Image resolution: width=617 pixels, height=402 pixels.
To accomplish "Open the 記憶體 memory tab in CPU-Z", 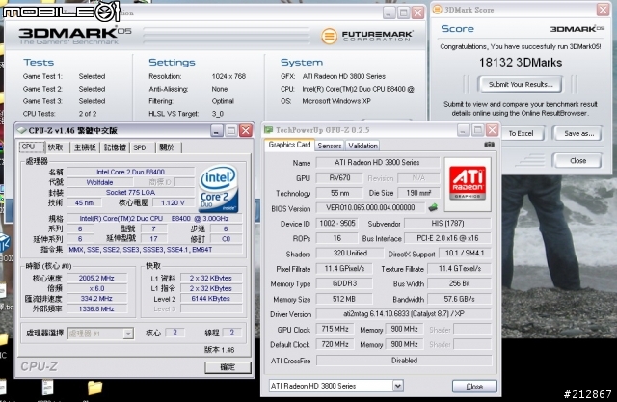I will (x=115, y=147).
